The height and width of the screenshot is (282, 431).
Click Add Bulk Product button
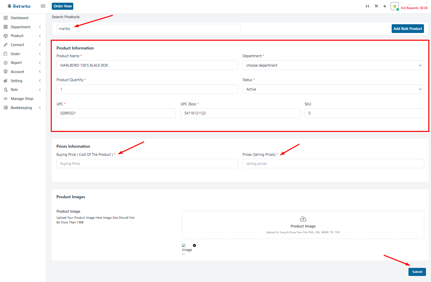(x=408, y=29)
